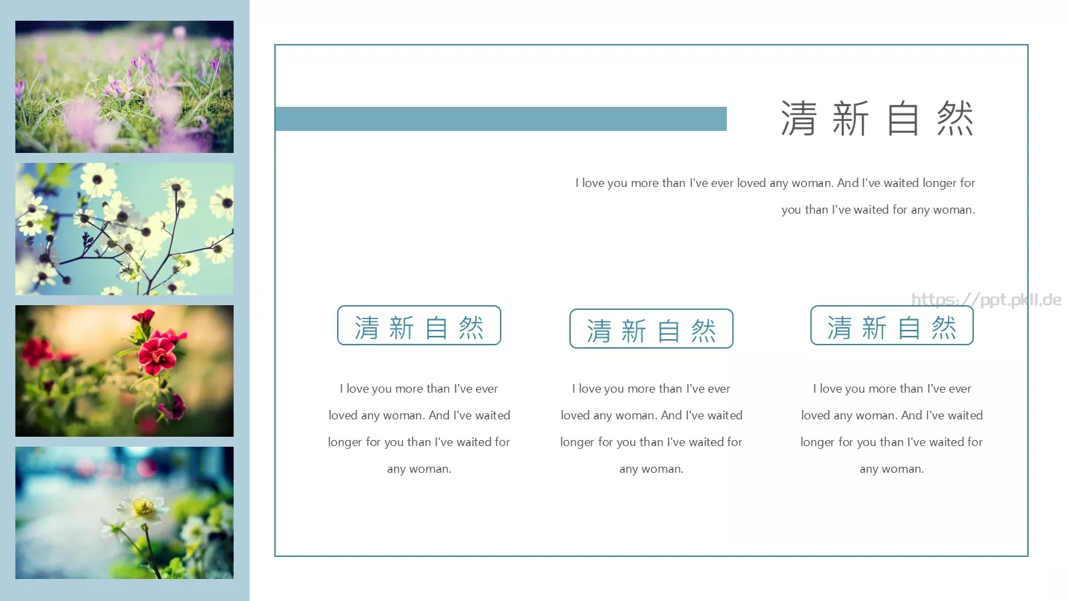The height and width of the screenshot is (601, 1068).
Task: Click the right column body paragraph
Action: [892, 429]
